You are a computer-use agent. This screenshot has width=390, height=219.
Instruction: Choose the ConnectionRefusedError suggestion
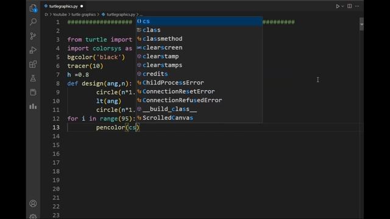click(x=199, y=100)
